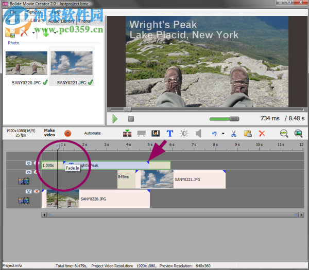Click the timeline scrollbar right arrow
The image size is (309, 270).
coord(301,214)
